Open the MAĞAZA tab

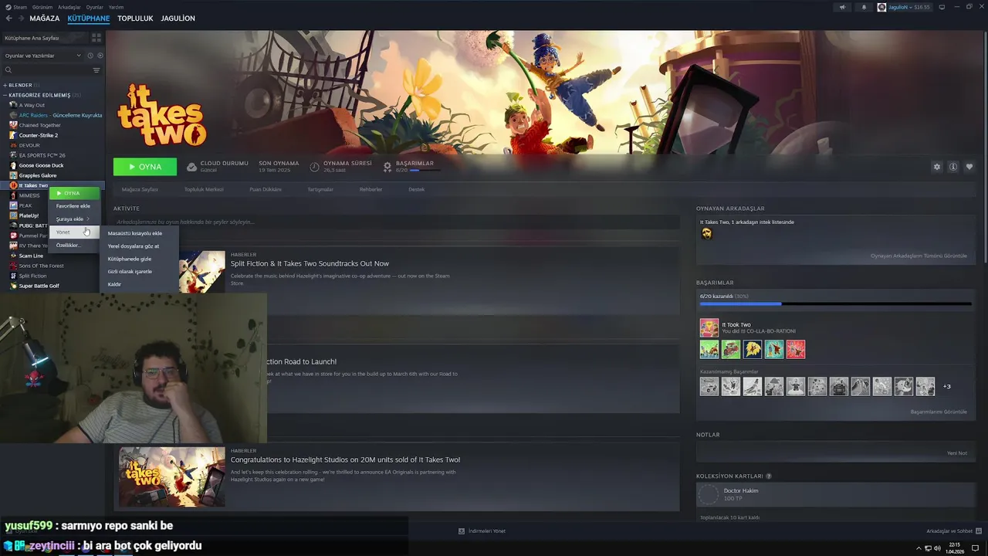click(44, 18)
